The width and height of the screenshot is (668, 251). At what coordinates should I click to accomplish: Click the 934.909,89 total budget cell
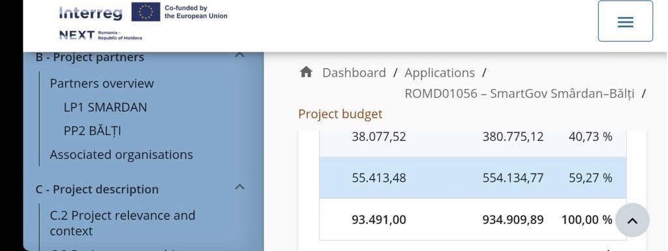click(x=513, y=220)
